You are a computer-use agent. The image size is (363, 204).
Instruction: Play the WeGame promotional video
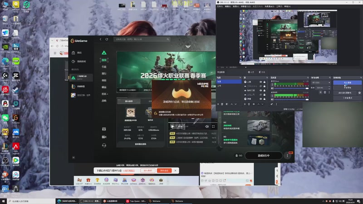[172, 126]
